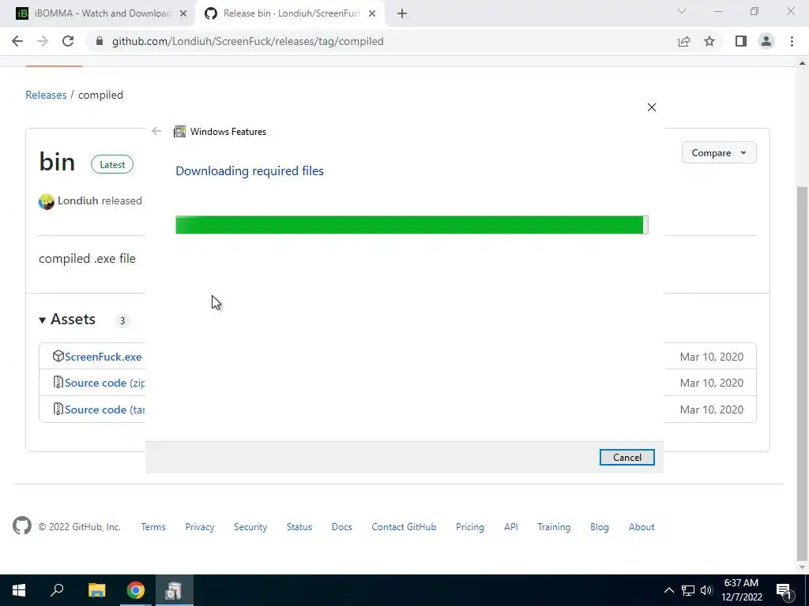Click the scrollbar up arrow

(x=802, y=63)
